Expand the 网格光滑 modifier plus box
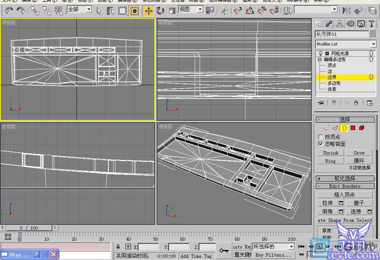The height and width of the screenshot is (260, 380). click(327, 54)
